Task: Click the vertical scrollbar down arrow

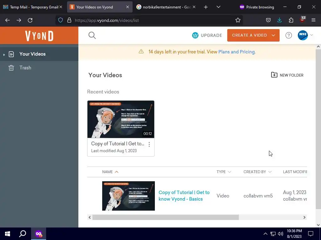Action: coord(318,225)
